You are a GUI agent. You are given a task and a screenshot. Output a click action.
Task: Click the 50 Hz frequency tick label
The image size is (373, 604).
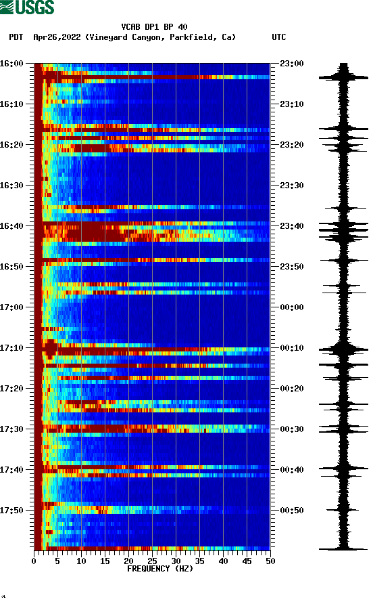271,561
